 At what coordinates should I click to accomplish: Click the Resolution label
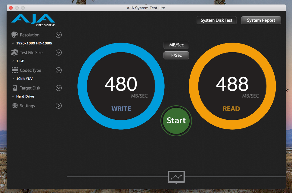tap(30, 35)
